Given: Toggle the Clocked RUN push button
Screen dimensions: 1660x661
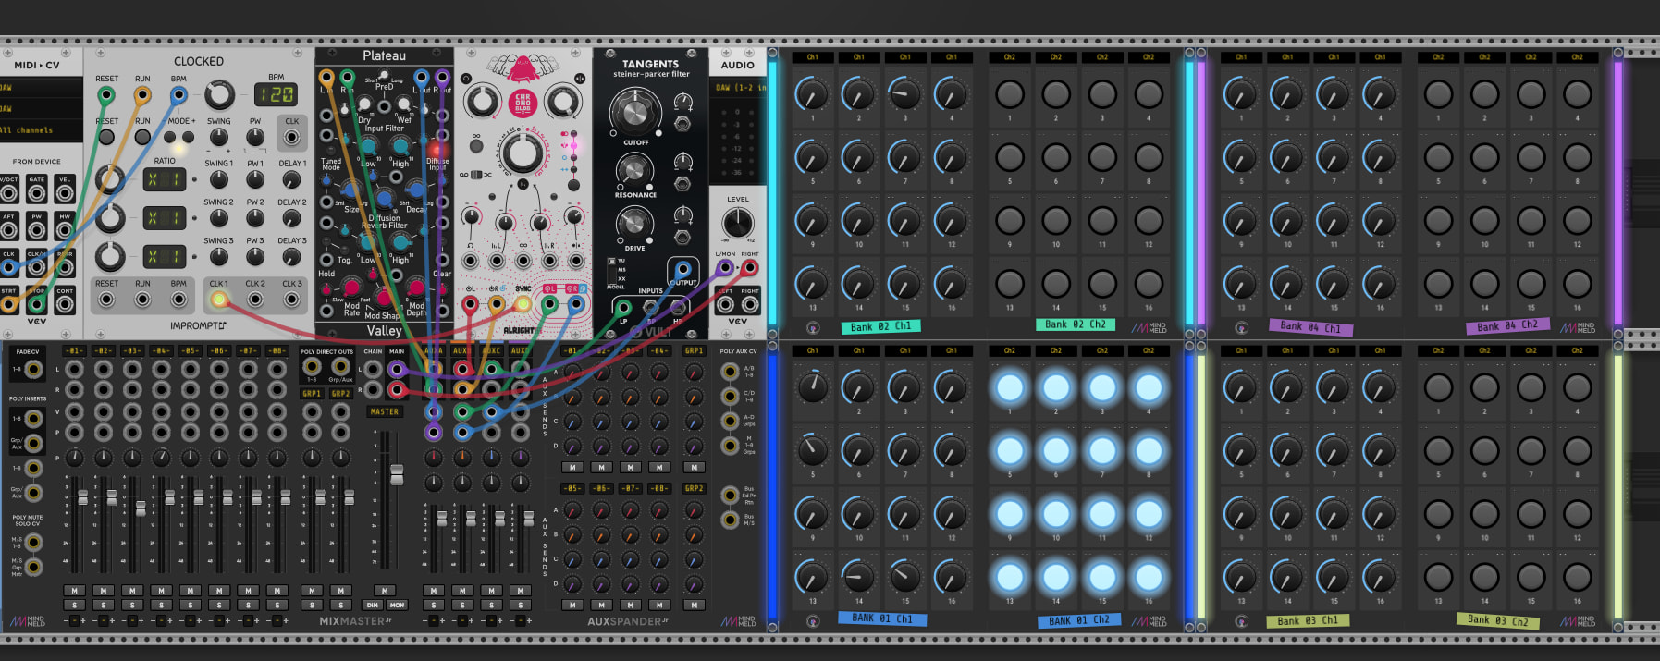Looking at the screenshot, I should (142, 137).
